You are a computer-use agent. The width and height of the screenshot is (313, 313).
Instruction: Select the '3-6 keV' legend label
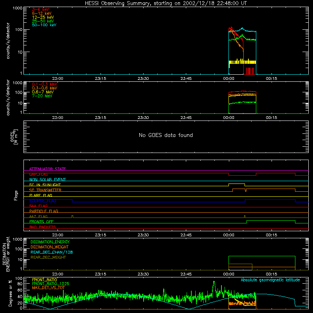(x=41, y=9)
